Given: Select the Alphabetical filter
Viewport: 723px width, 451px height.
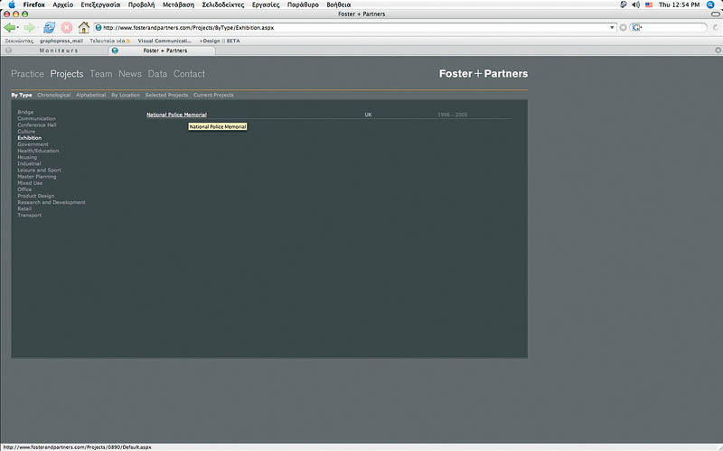Looking at the screenshot, I should pyautogui.click(x=91, y=96).
